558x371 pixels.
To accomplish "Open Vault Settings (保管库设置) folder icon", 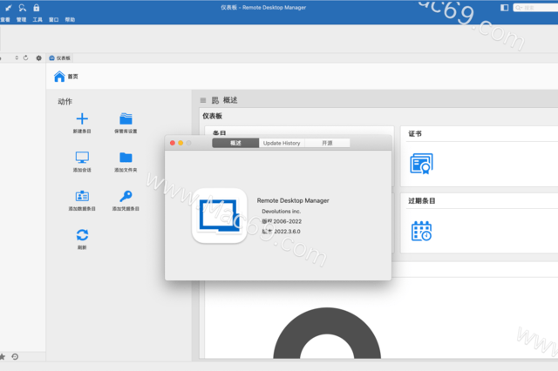I will 126,118.
